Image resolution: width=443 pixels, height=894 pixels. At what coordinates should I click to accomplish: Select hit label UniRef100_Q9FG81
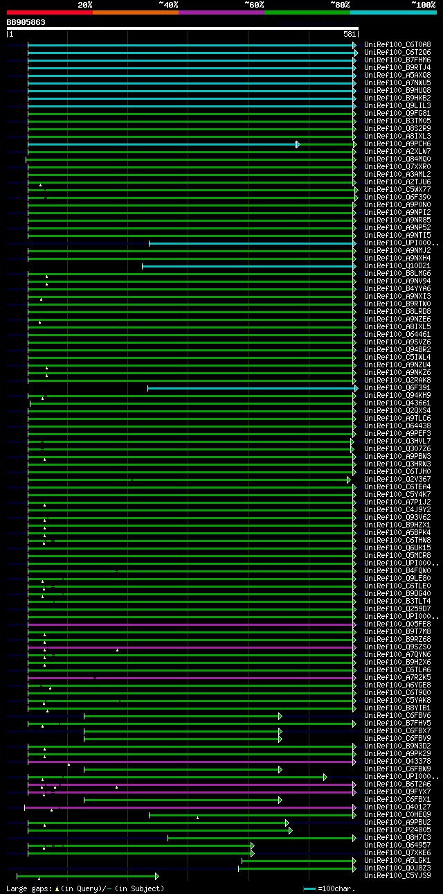tap(397, 113)
